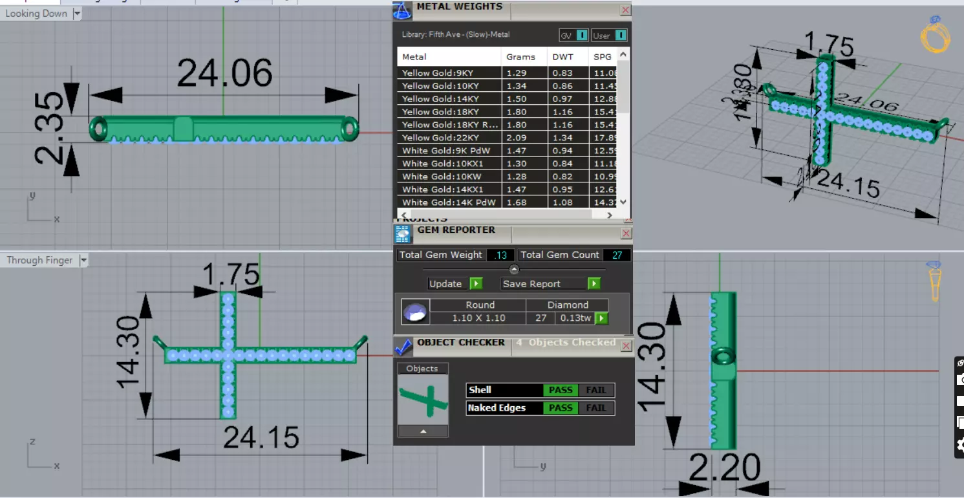Click metal table right scroll arrow
The width and height of the screenshot is (964, 498).
click(x=610, y=214)
